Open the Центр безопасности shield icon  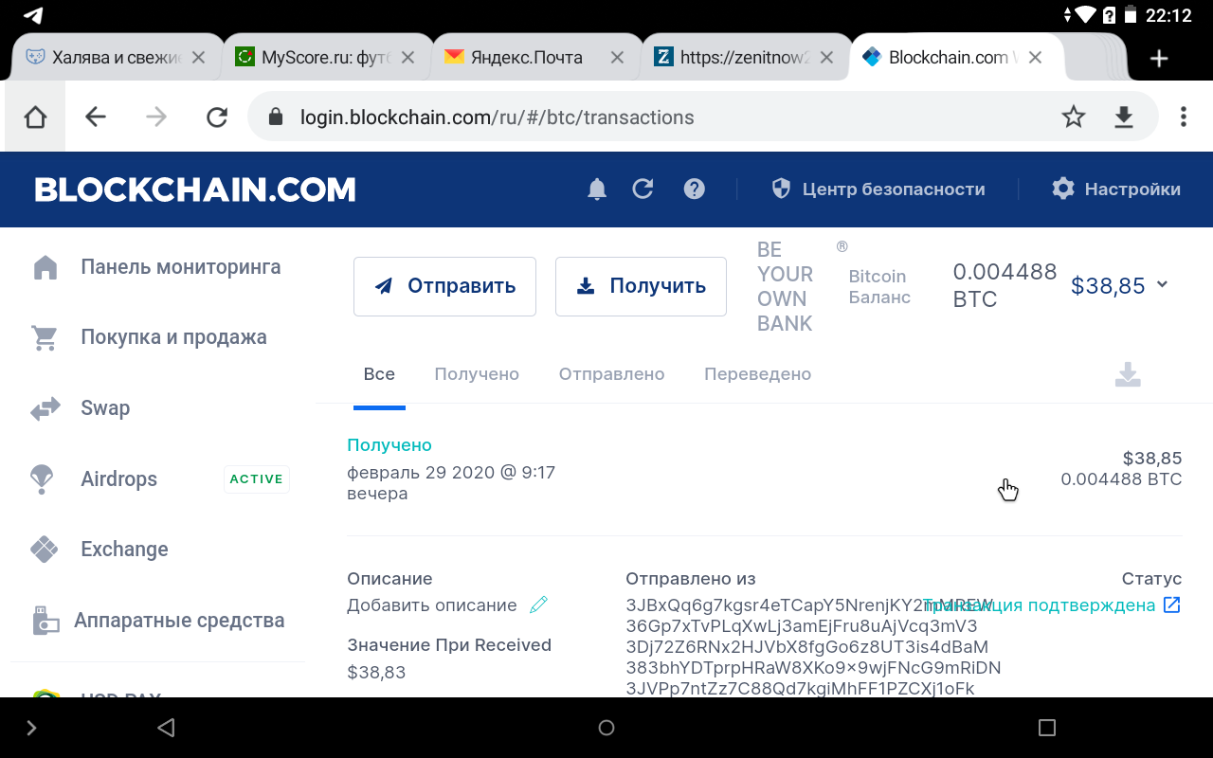click(x=780, y=189)
